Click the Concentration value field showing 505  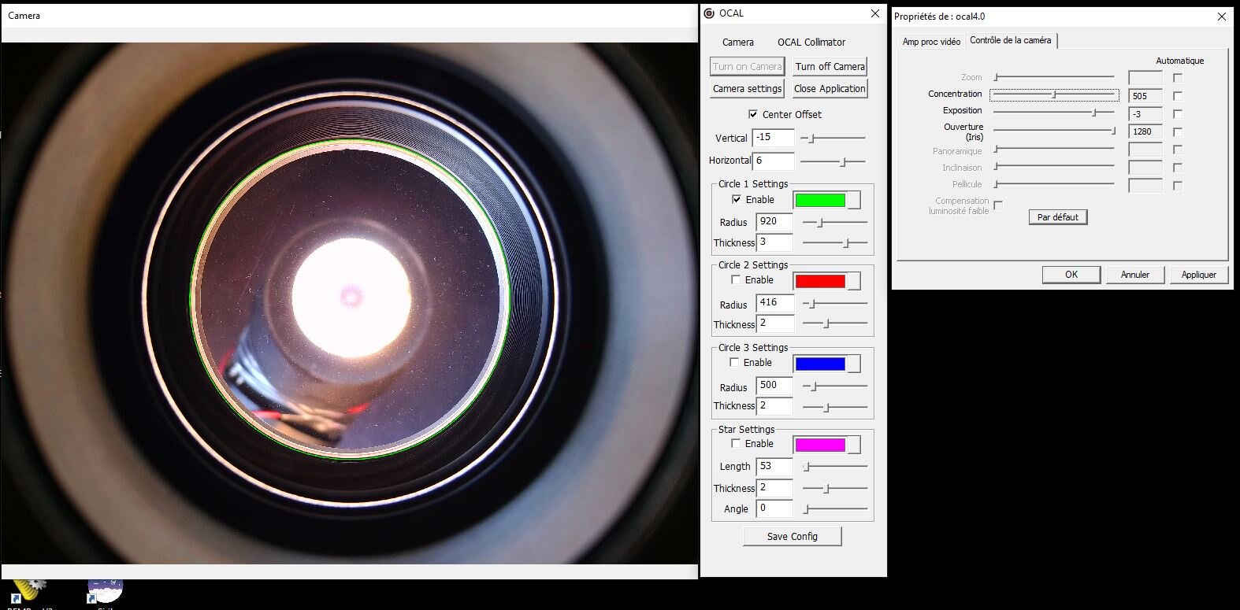1145,96
